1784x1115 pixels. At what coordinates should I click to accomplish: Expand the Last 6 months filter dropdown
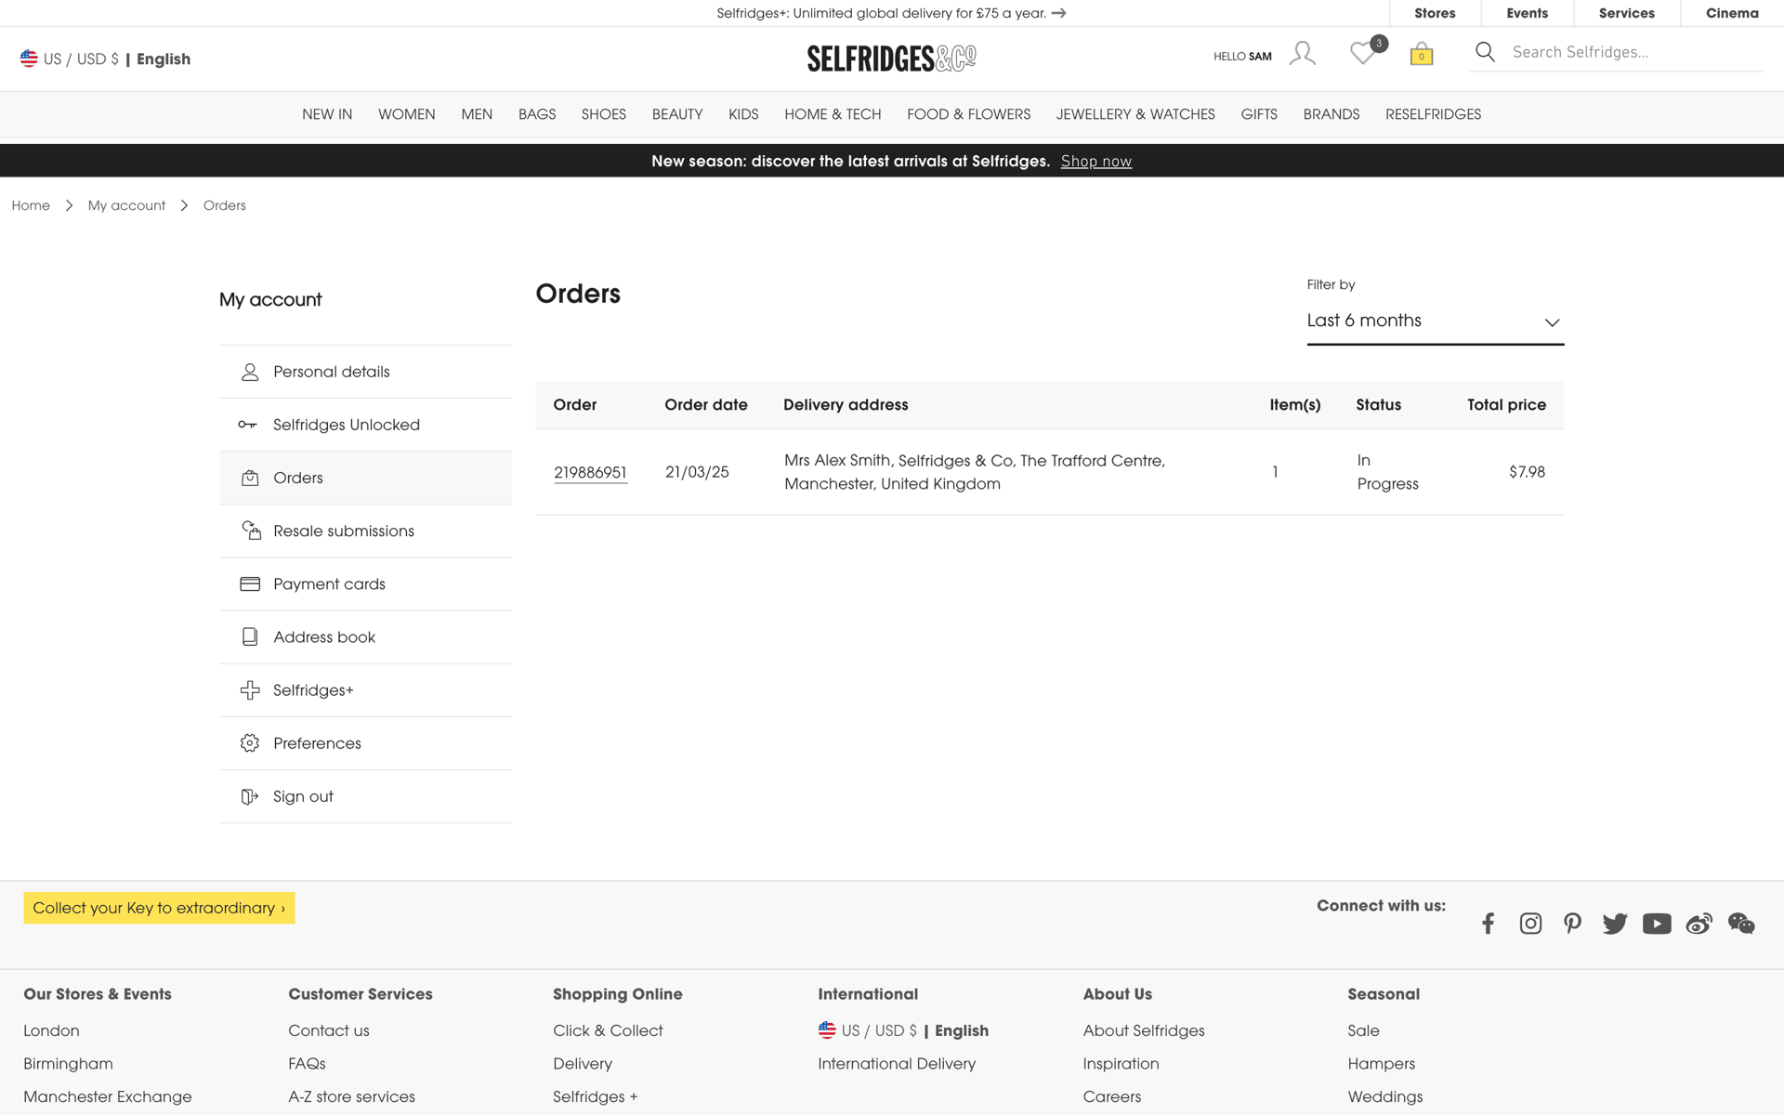point(1435,321)
